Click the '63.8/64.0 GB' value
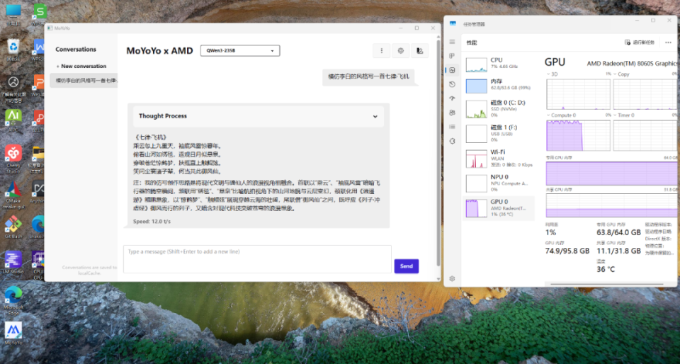Image resolution: width=680 pixels, height=364 pixels. [x=618, y=232]
